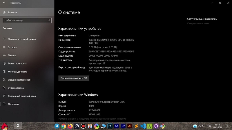Switch the ENG input language
The image size is (232, 130).
tap(209, 126)
